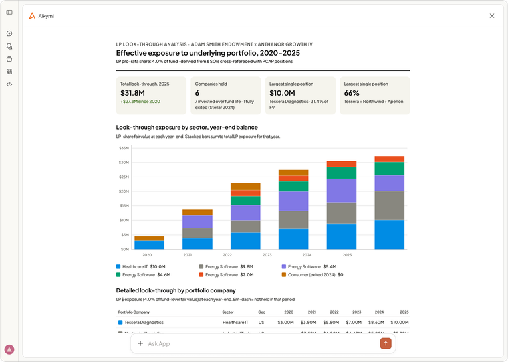Click the '$7.00M' table cell
The height and width of the screenshot is (362, 508).
pyautogui.click(x=354, y=322)
